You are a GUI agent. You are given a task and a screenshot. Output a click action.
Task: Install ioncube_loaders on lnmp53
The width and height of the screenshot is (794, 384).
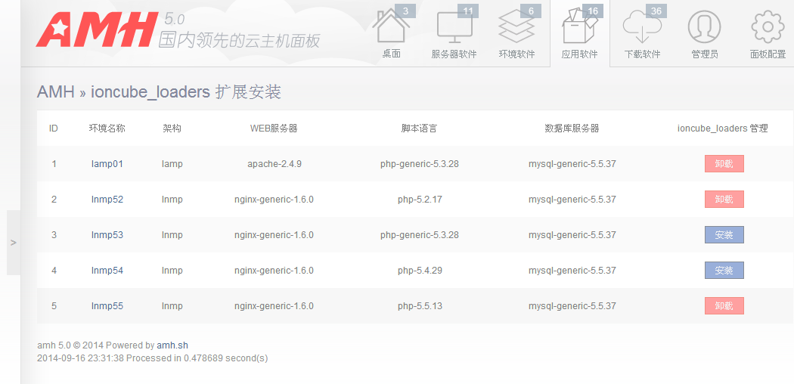click(x=724, y=235)
